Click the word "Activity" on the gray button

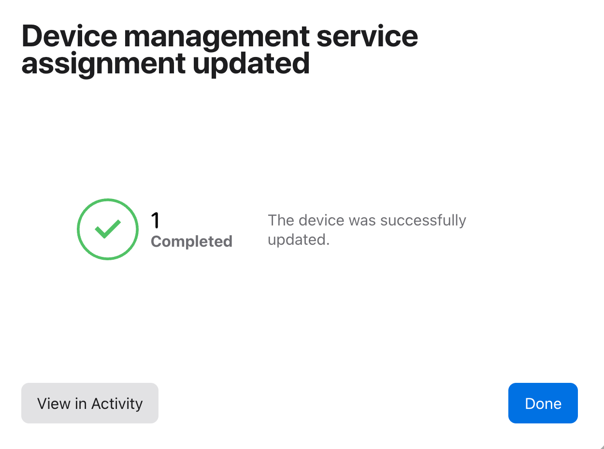coord(117,403)
